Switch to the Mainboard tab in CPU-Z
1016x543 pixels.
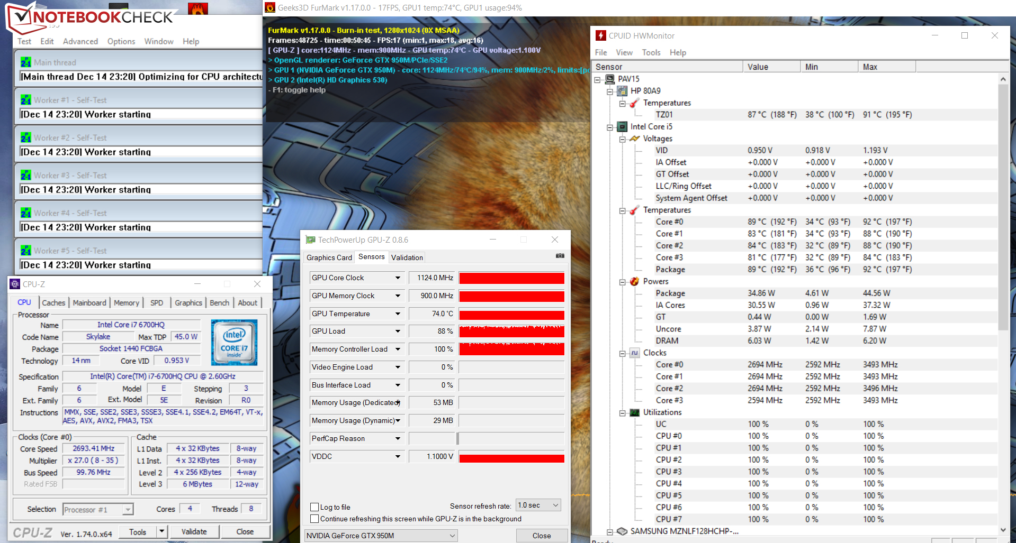click(x=89, y=303)
